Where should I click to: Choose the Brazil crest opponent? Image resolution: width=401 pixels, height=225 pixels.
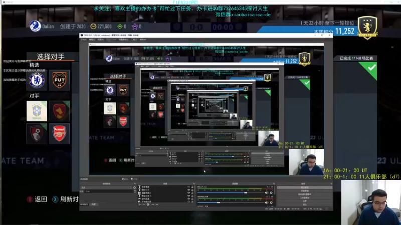coord(37,111)
